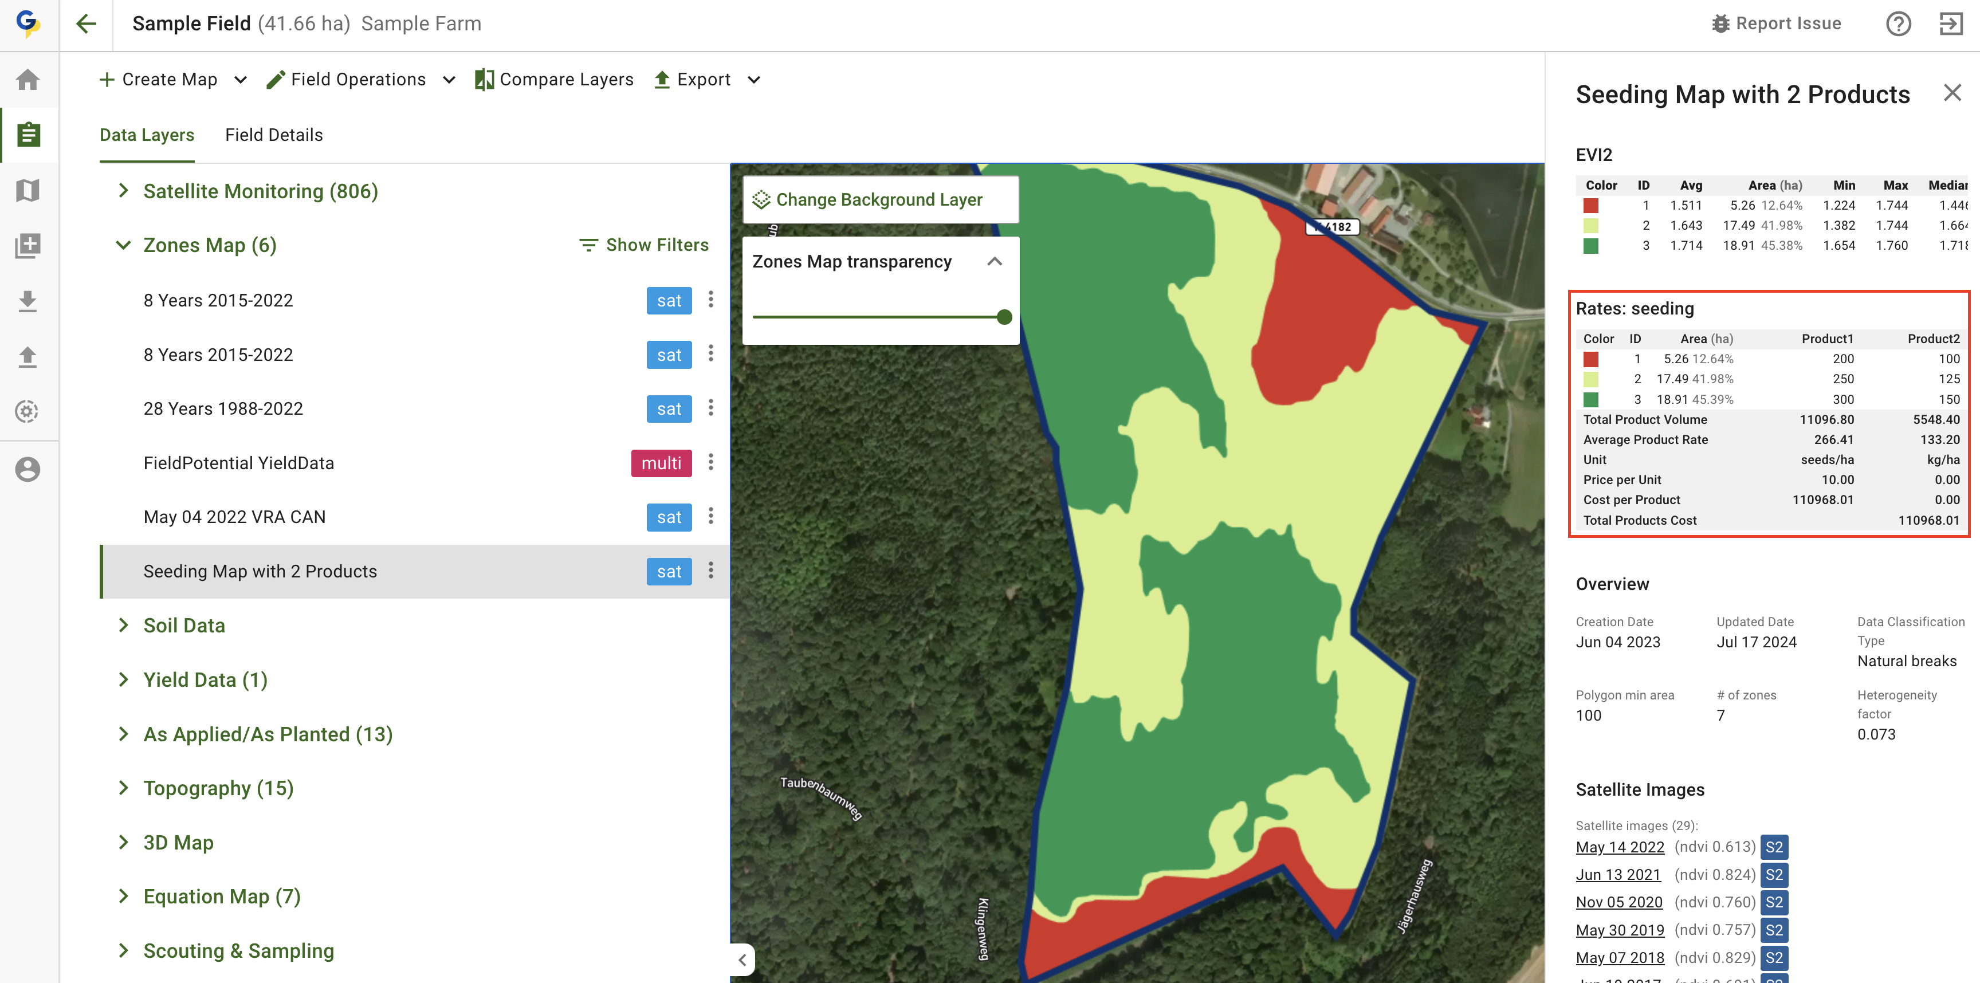Expand Satellite Monitoring section
The height and width of the screenshot is (983, 1980).
tap(123, 191)
